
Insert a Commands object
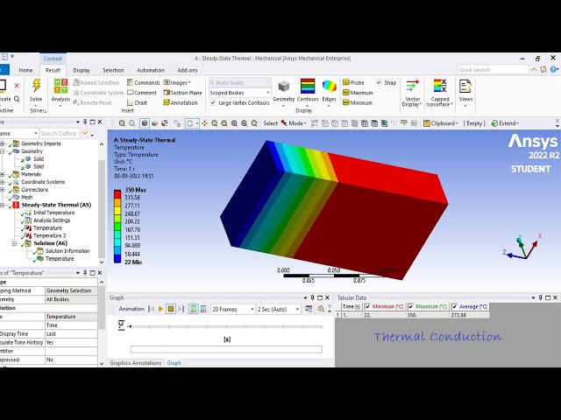(x=143, y=82)
